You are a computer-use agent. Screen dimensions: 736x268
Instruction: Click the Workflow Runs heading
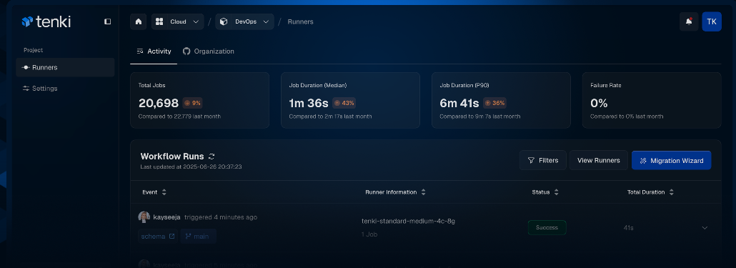click(172, 157)
